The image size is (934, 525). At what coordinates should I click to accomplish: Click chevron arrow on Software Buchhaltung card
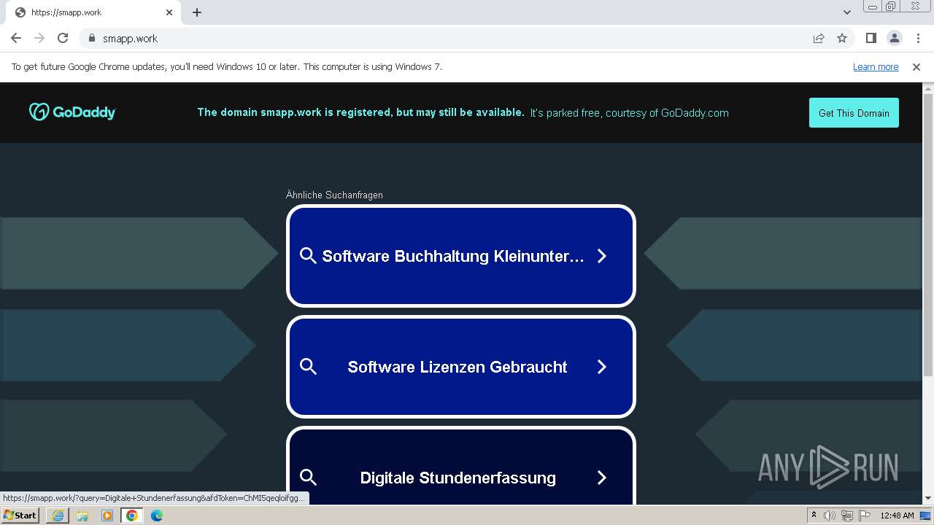click(x=602, y=256)
